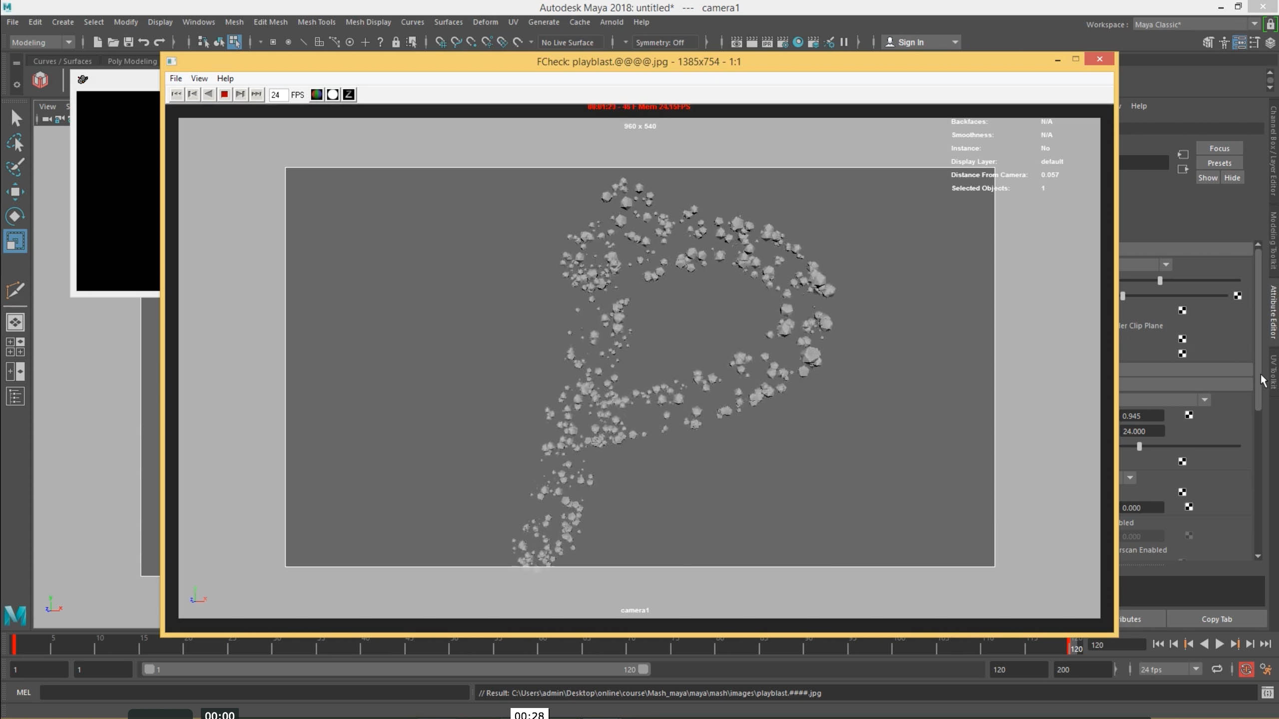
Task: Click the Save scene icon
Action: [x=128, y=42]
